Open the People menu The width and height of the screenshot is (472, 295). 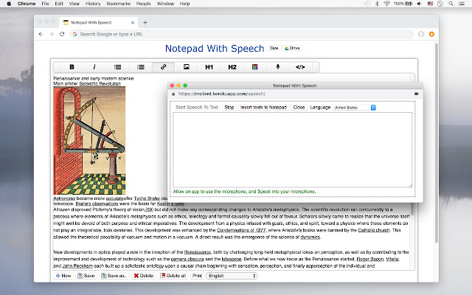tap(143, 4)
